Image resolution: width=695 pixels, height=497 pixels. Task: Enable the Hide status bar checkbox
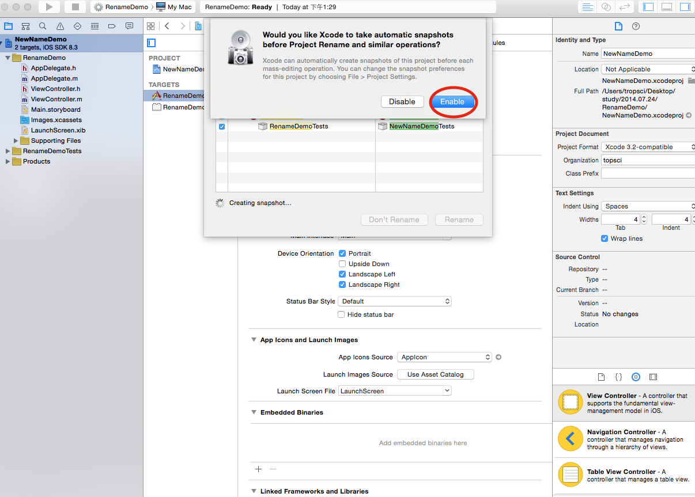342,314
